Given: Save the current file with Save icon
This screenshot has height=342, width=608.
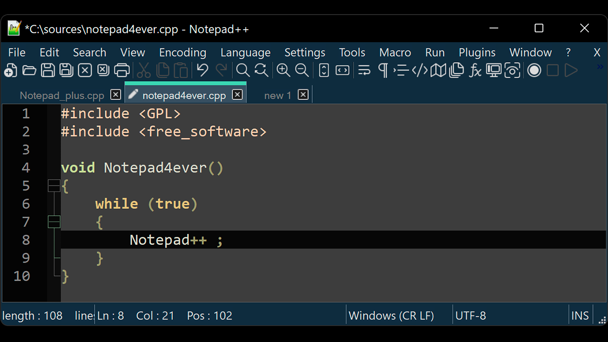Looking at the screenshot, I should (48, 70).
